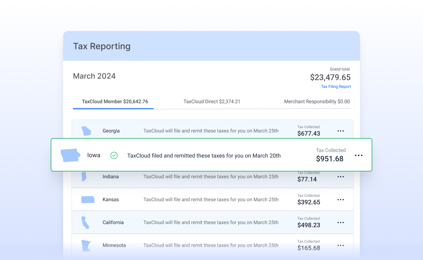
Task: Click the California state shape icon
Action: (x=85, y=223)
